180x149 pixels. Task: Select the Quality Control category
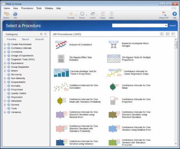pos(19,94)
